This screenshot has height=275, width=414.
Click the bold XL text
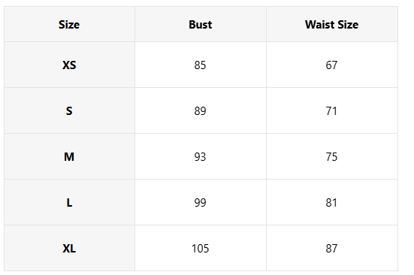(x=69, y=249)
